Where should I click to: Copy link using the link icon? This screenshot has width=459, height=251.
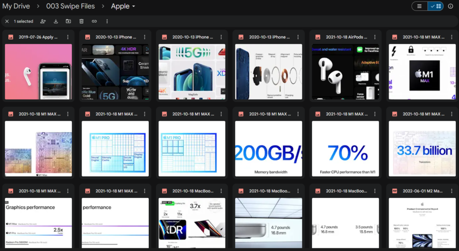click(x=94, y=21)
